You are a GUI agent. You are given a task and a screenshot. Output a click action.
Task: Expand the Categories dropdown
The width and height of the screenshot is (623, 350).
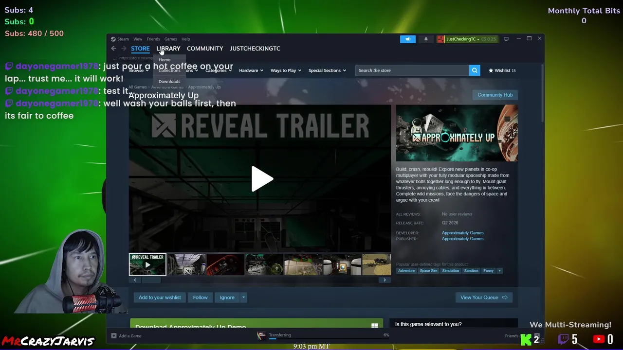(219, 70)
